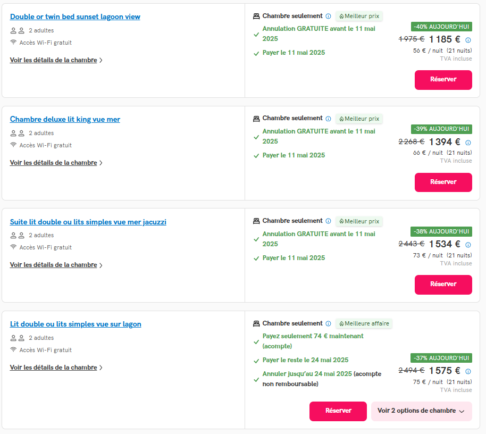Expand "Voir 2 options de chambre"
This screenshot has width=486, height=434.
(x=421, y=411)
